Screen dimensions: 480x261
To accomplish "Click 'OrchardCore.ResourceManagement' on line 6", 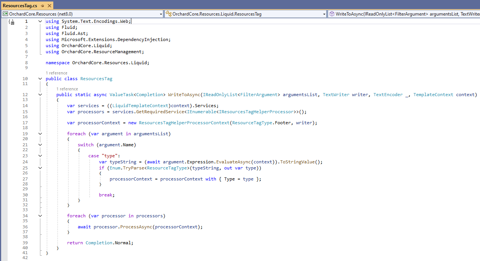I will 102,52.
